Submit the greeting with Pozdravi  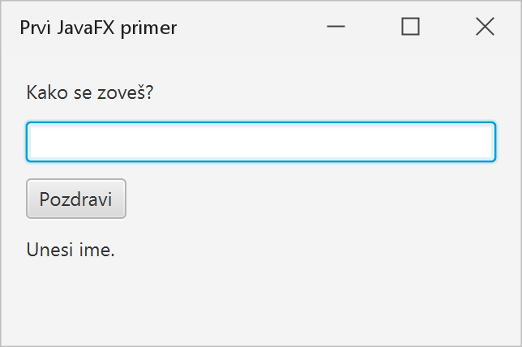coord(76,199)
